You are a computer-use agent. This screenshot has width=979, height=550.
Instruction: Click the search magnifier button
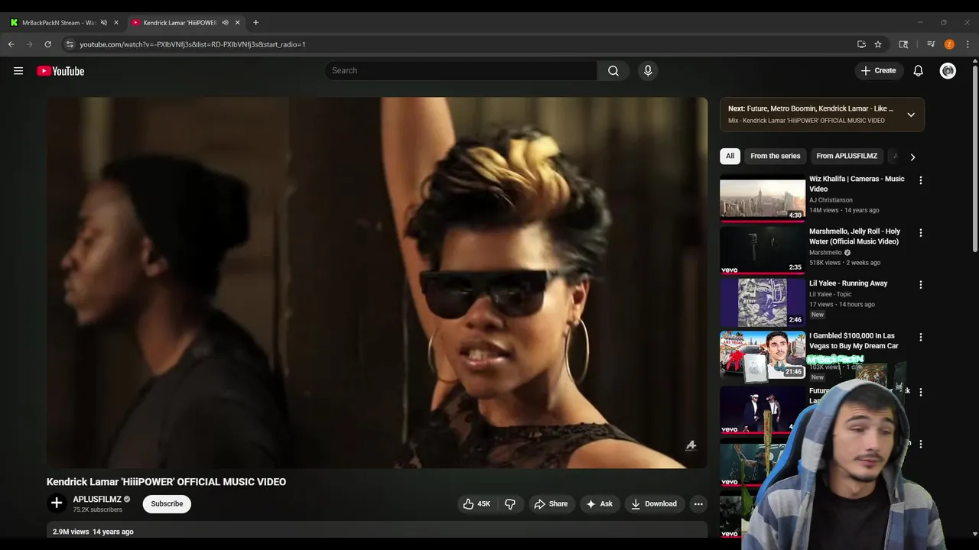pos(613,71)
